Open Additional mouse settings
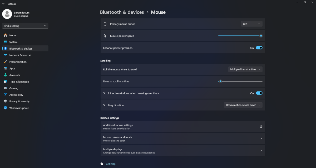This screenshot has height=168, width=316. (182, 127)
